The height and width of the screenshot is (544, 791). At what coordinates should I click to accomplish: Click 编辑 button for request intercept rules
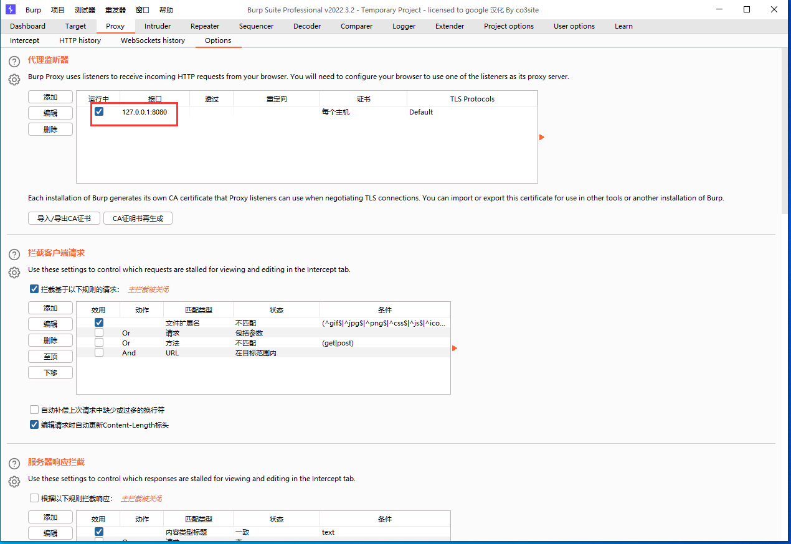coord(50,324)
